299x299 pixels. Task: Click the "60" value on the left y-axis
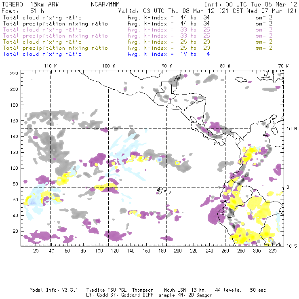coord(15,200)
